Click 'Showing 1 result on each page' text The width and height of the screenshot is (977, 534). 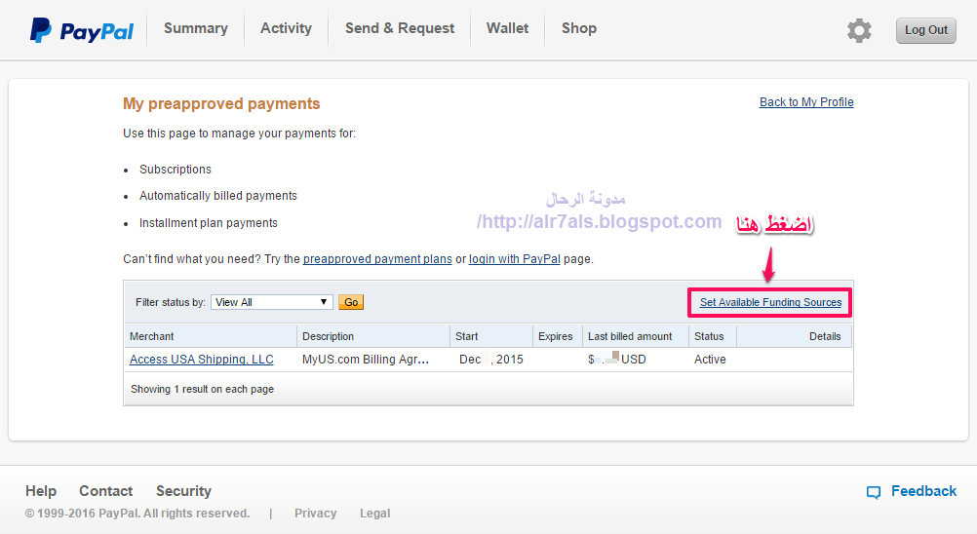(x=202, y=389)
